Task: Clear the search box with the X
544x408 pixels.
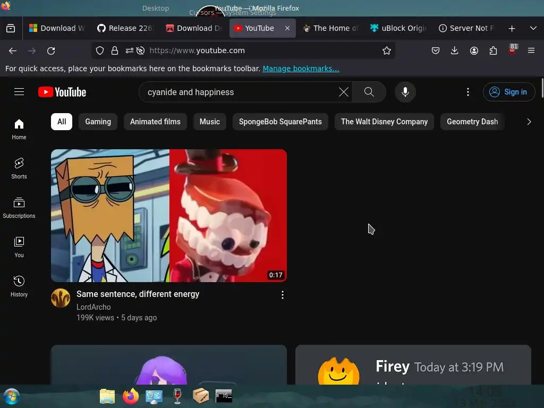Action: 344,92
